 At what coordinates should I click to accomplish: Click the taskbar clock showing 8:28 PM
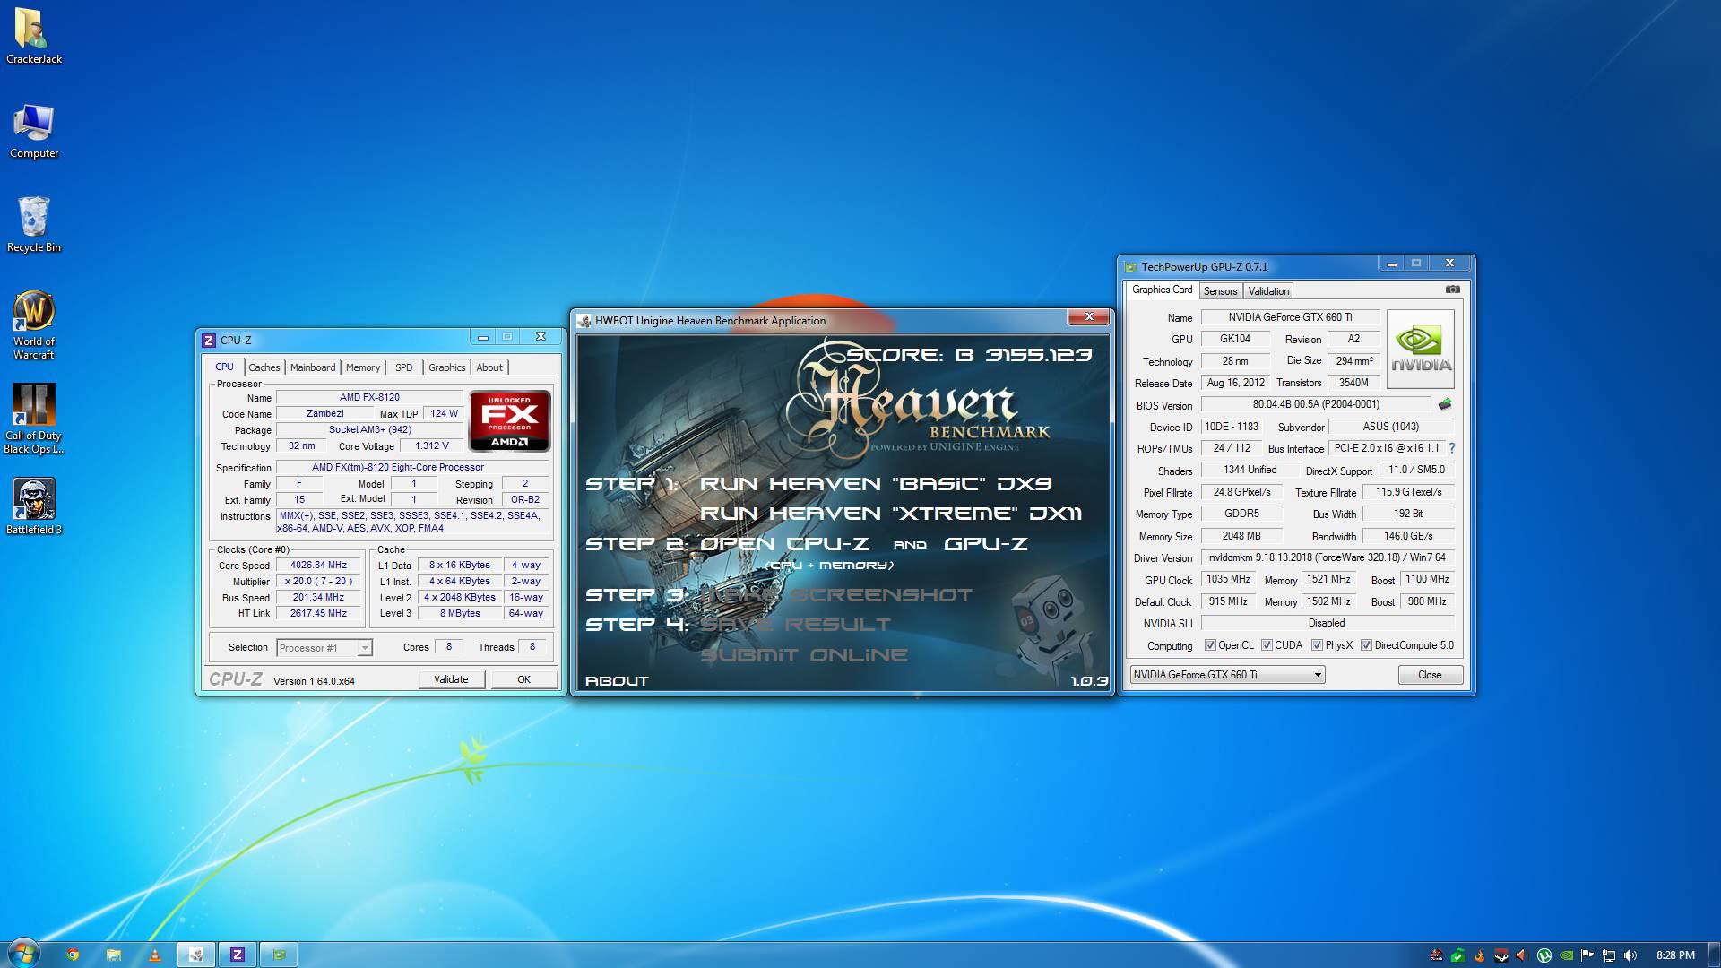[1674, 955]
